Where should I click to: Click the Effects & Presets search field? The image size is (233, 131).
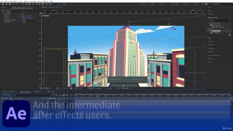pyautogui.click(x=218, y=21)
